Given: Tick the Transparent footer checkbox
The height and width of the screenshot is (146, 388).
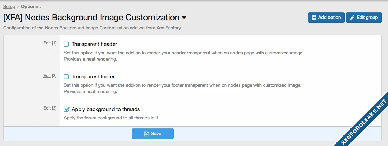Looking at the screenshot, I should click(66, 77).
